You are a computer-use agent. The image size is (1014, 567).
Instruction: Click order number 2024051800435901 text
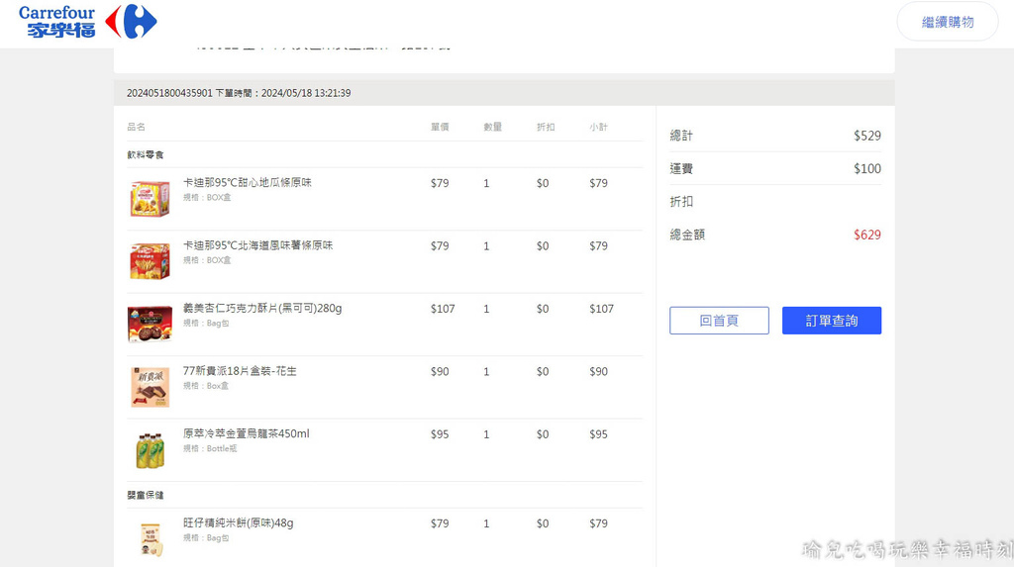(169, 93)
